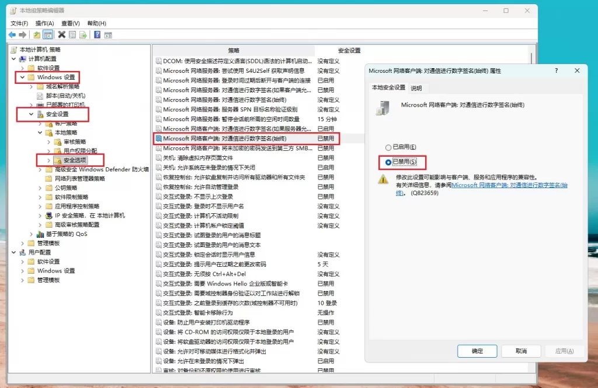Click the Forward navigation arrow toolbar icon
This screenshot has height=388, width=598.
click(24, 35)
